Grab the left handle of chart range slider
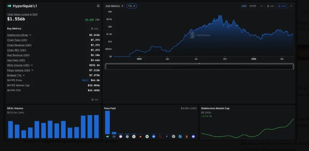The width and height of the screenshot is (309, 151). [x=106, y=67]
